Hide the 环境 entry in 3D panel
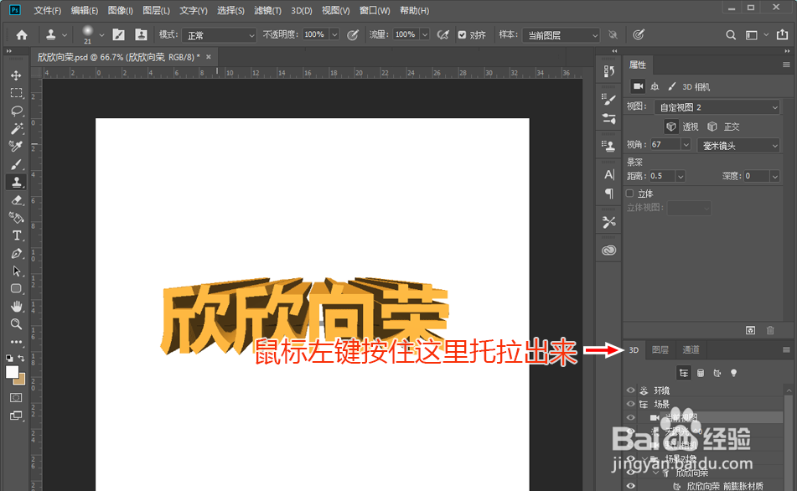The height and width of the screenshot is (491, 797). [629, 390]
